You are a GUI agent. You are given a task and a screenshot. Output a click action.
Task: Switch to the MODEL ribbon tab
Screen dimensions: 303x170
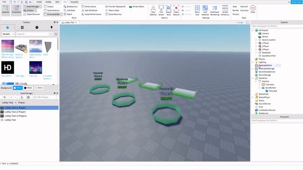coord(48,2)
